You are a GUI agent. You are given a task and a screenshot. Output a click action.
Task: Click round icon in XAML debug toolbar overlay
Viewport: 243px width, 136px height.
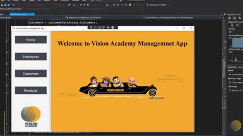[113, 28]
